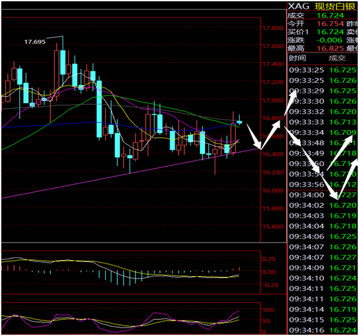Click the 09:33:33 tick row
The width and height of the screenshot is (359, 336).
click(x=323, y=122)
